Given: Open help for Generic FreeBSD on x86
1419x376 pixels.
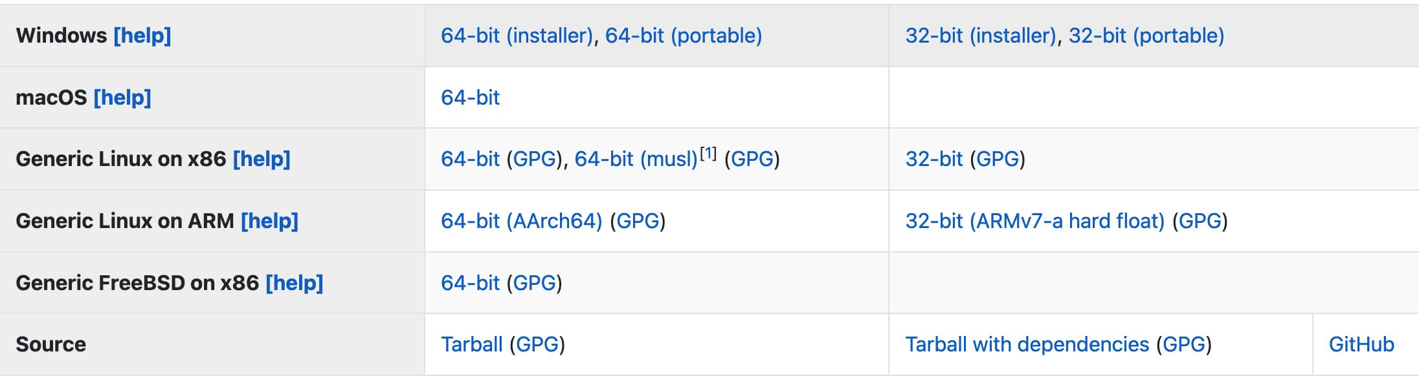Looking at the screenshot, I should 294,283.
